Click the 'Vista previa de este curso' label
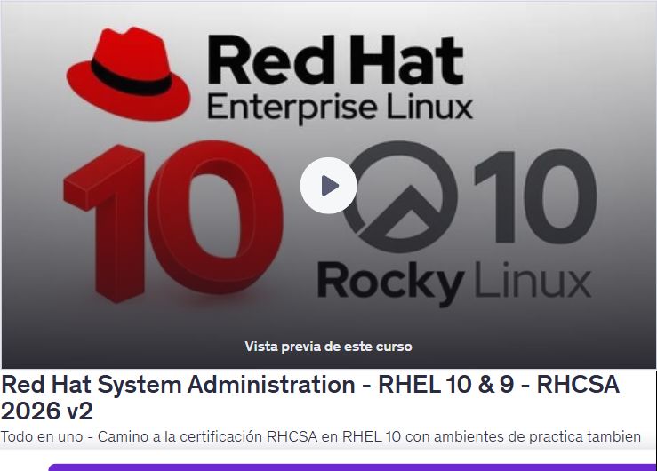 [328, 347]
